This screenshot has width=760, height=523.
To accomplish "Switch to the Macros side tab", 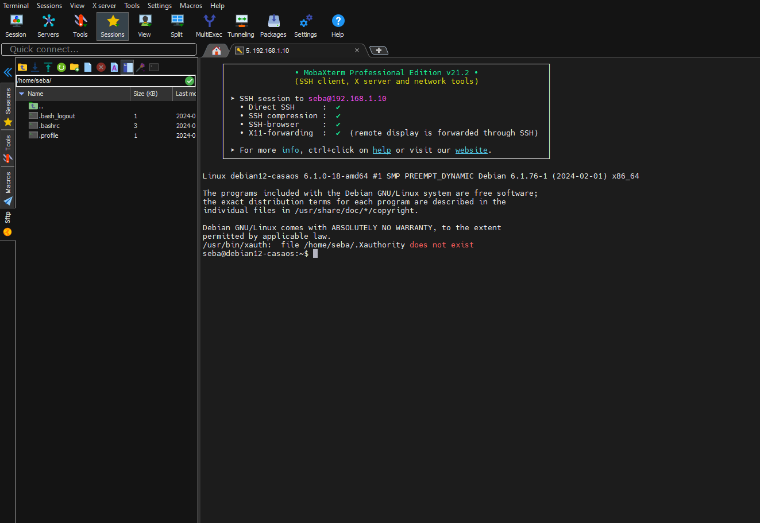I will (8, 188).
